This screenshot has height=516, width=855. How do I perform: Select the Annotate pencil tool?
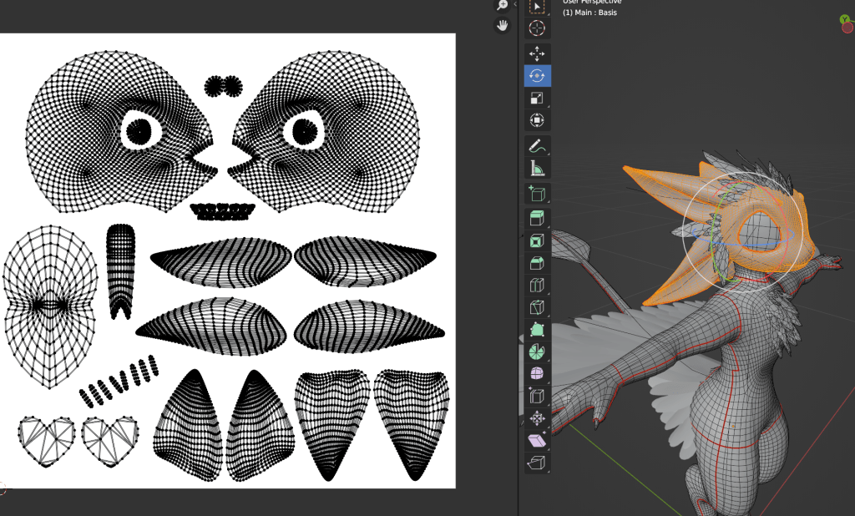tap(537, 146)
